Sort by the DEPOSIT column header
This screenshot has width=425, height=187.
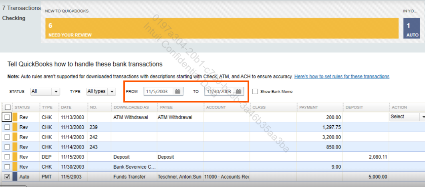tap(354, 107)
